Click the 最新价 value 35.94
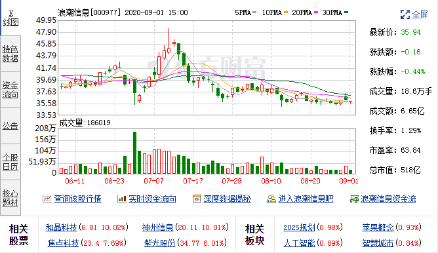This screenshot has width=438, height=253. (410, 32)
